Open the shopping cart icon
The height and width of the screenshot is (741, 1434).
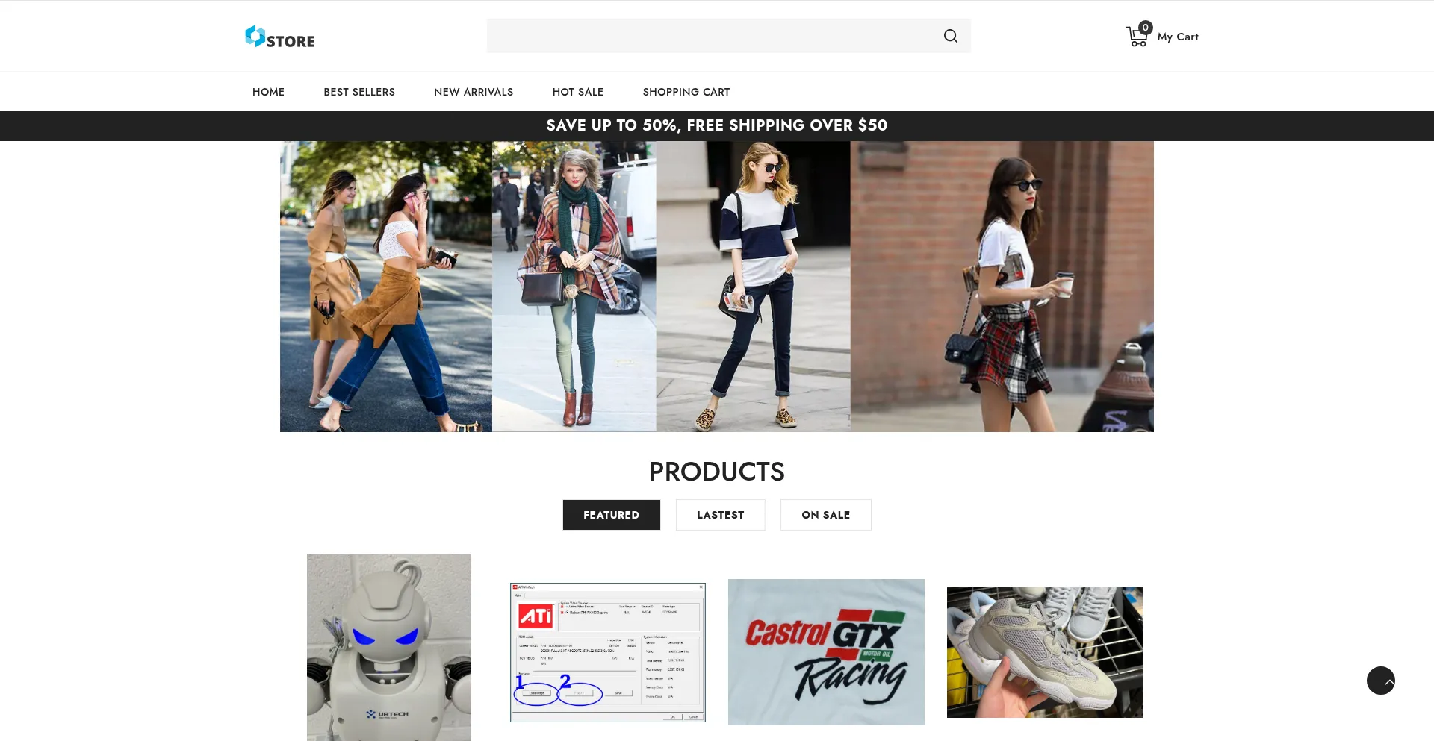(x=1135, y=38)
